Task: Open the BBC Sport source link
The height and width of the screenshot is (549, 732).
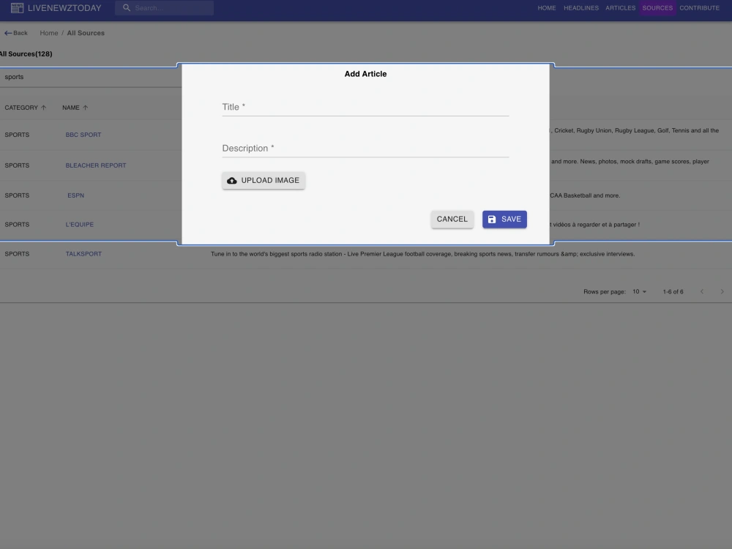Action: [83, 135]
